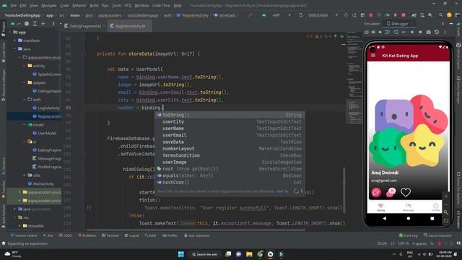
Task: Select userCity completion suggestion
Action: tap(230, 121)
